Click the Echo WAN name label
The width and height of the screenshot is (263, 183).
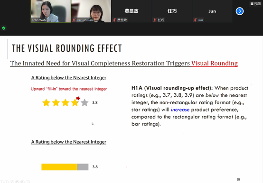coord(39,20)
